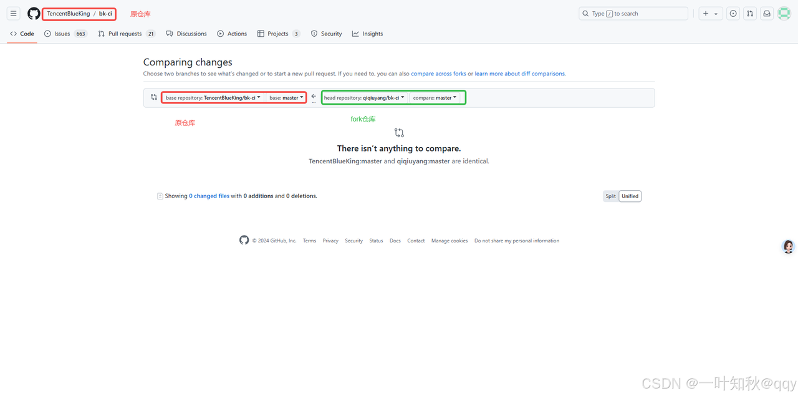Open the Manage cookies footer link
This screenshot has height=397, width=798.
[x=449, y=241]
